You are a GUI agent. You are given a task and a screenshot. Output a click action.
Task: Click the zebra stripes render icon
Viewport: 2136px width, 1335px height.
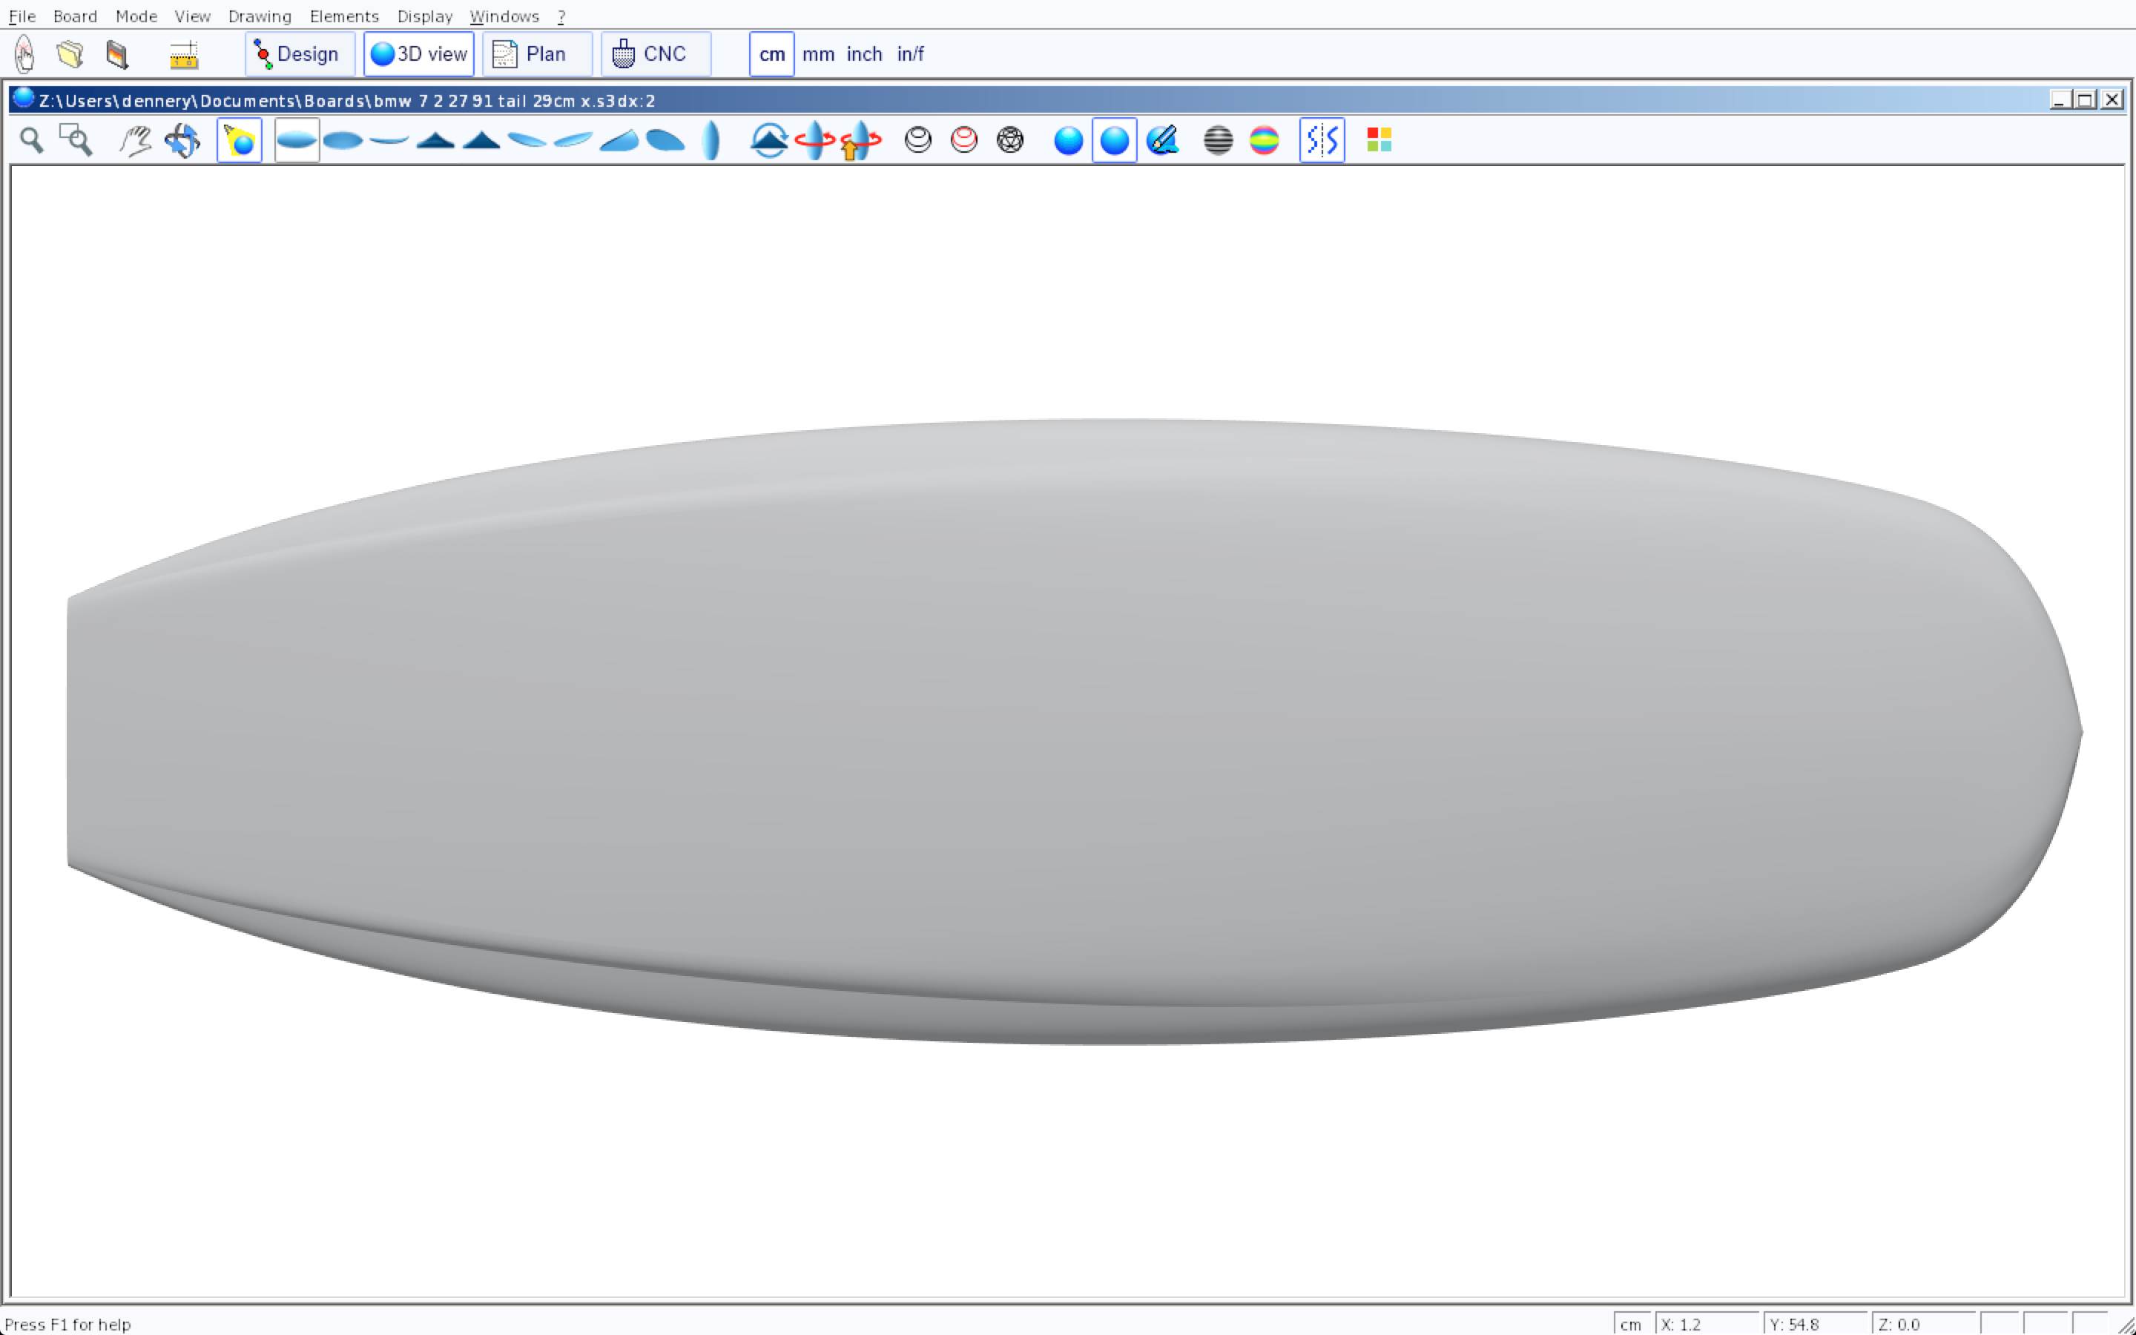tap(1218, 140)
